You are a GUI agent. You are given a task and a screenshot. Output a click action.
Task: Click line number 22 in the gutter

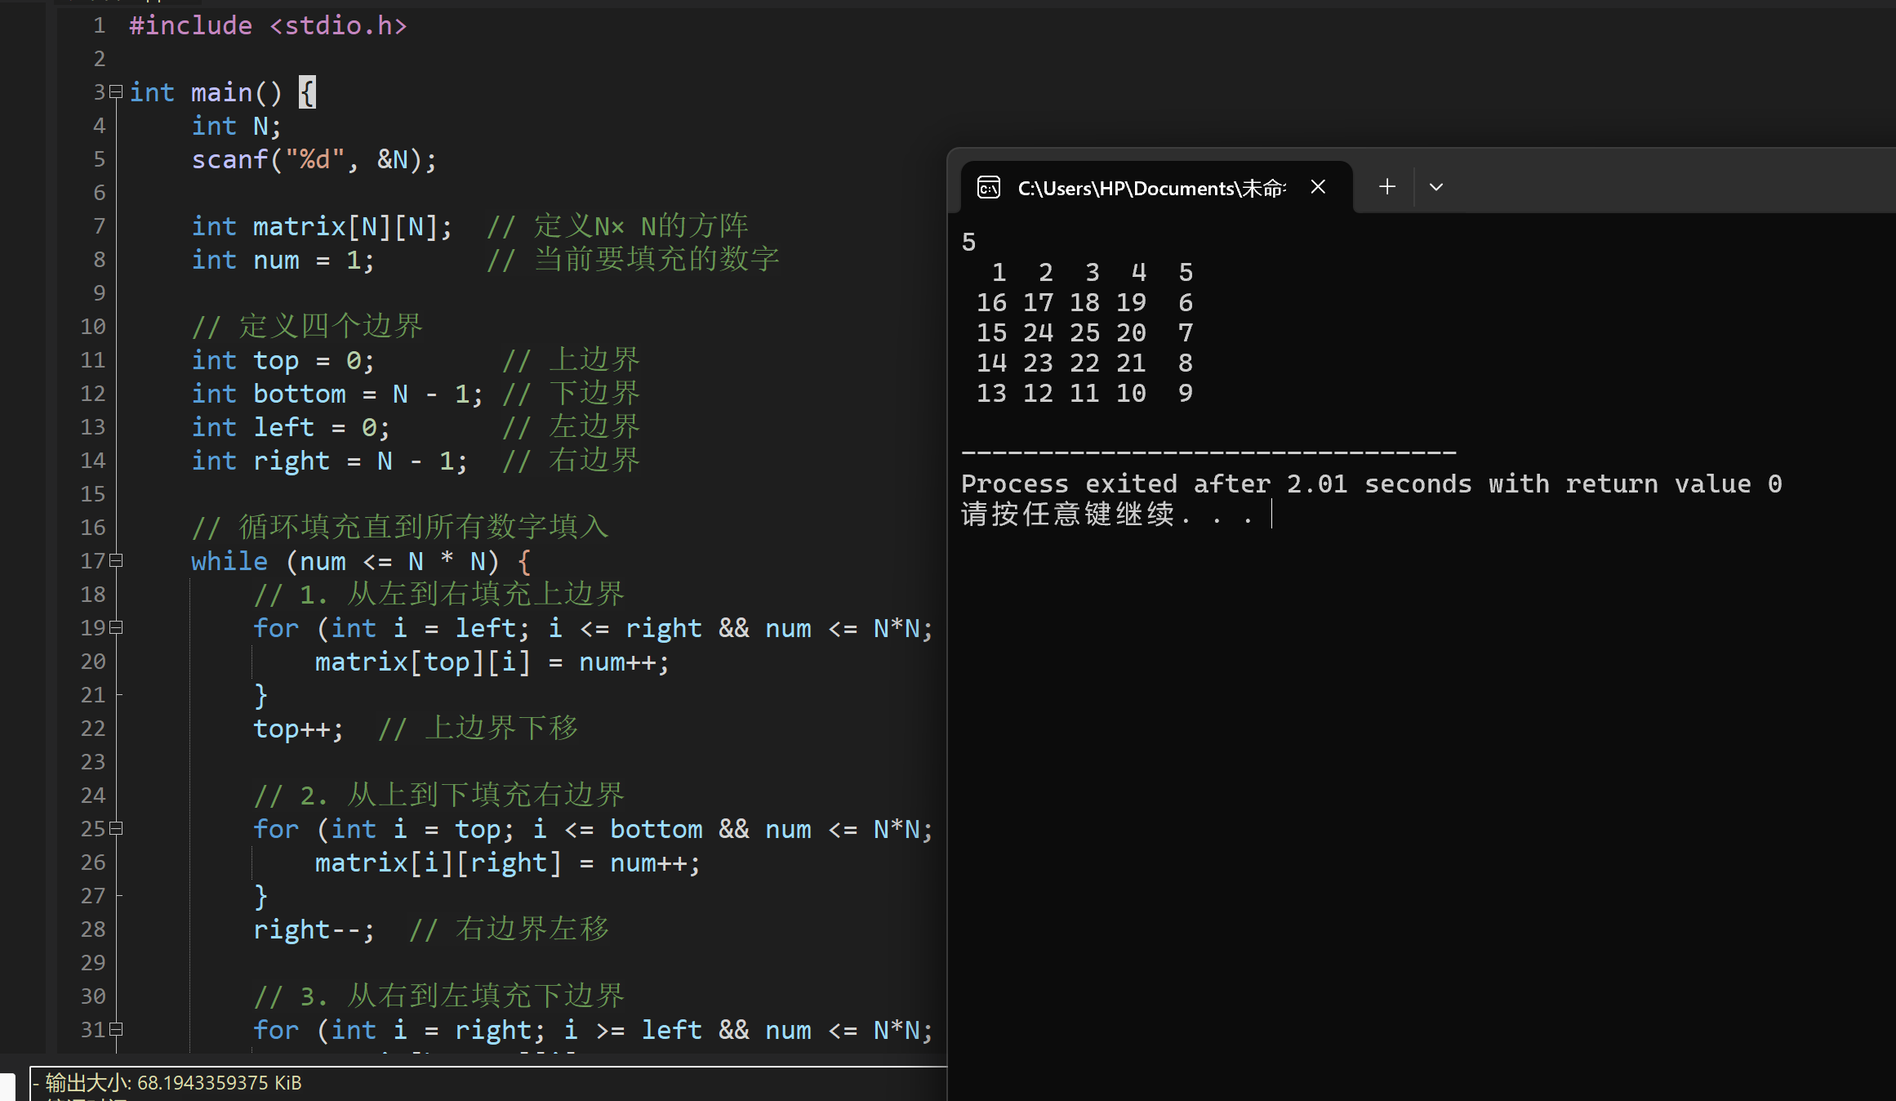93,729
